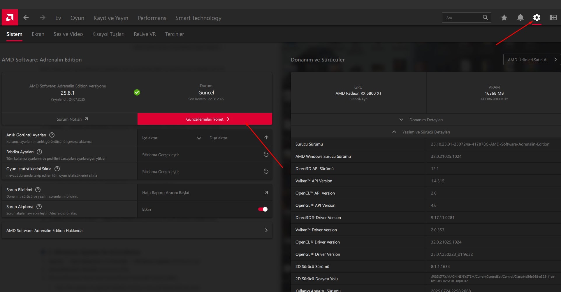Launch Hata Raporu Aracını Başlat

click(x=205, y=193)
